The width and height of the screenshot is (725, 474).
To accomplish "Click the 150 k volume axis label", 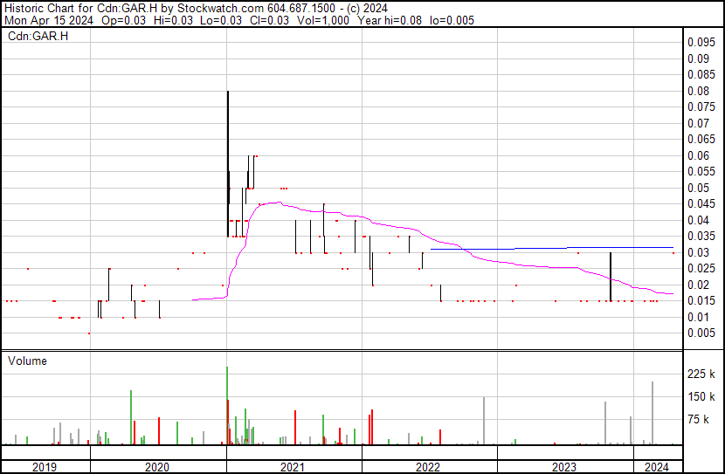I will coord(701,397).
